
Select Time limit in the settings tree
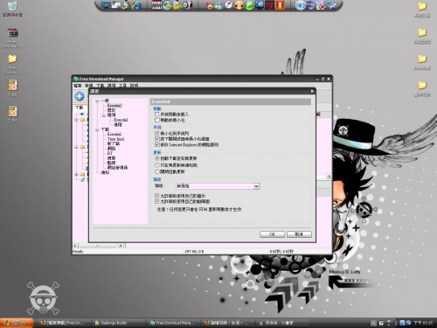pyautogui.click(x=115, y=139)
